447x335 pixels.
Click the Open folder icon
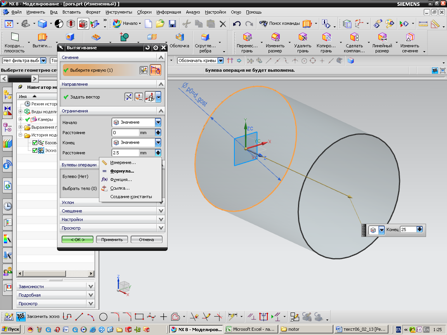point(160,24)
